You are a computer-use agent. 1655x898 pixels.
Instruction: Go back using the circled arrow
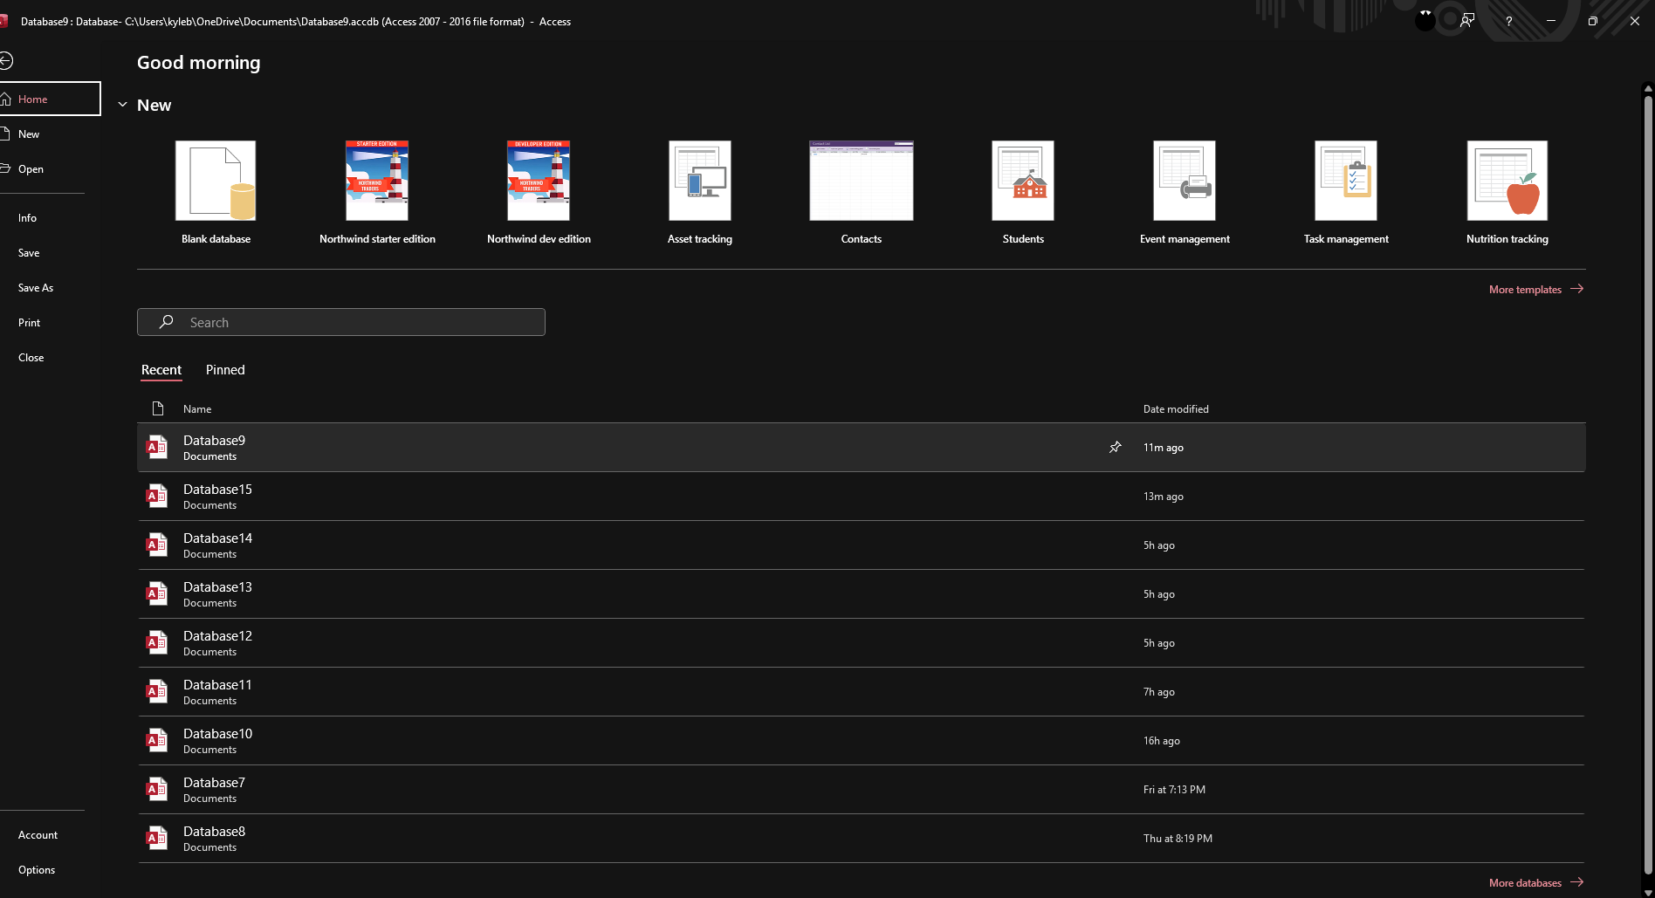tap(6, 61)
